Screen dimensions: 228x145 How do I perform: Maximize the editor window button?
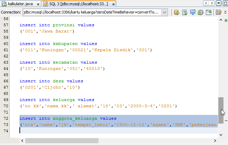pyautogui.click(x=225, y=3)
